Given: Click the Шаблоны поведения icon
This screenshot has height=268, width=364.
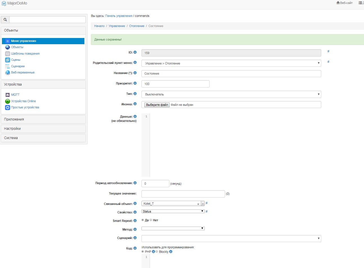Looking at the screenshot, I should pos(8,53).
